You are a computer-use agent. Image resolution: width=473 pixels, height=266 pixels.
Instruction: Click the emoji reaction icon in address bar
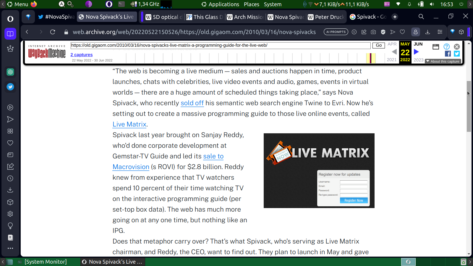click(354, 32)
